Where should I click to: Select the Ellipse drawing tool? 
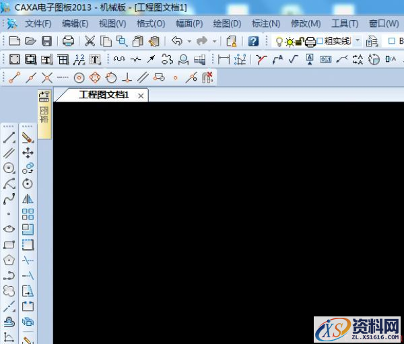pyautogui.click(x=9, y=229)
